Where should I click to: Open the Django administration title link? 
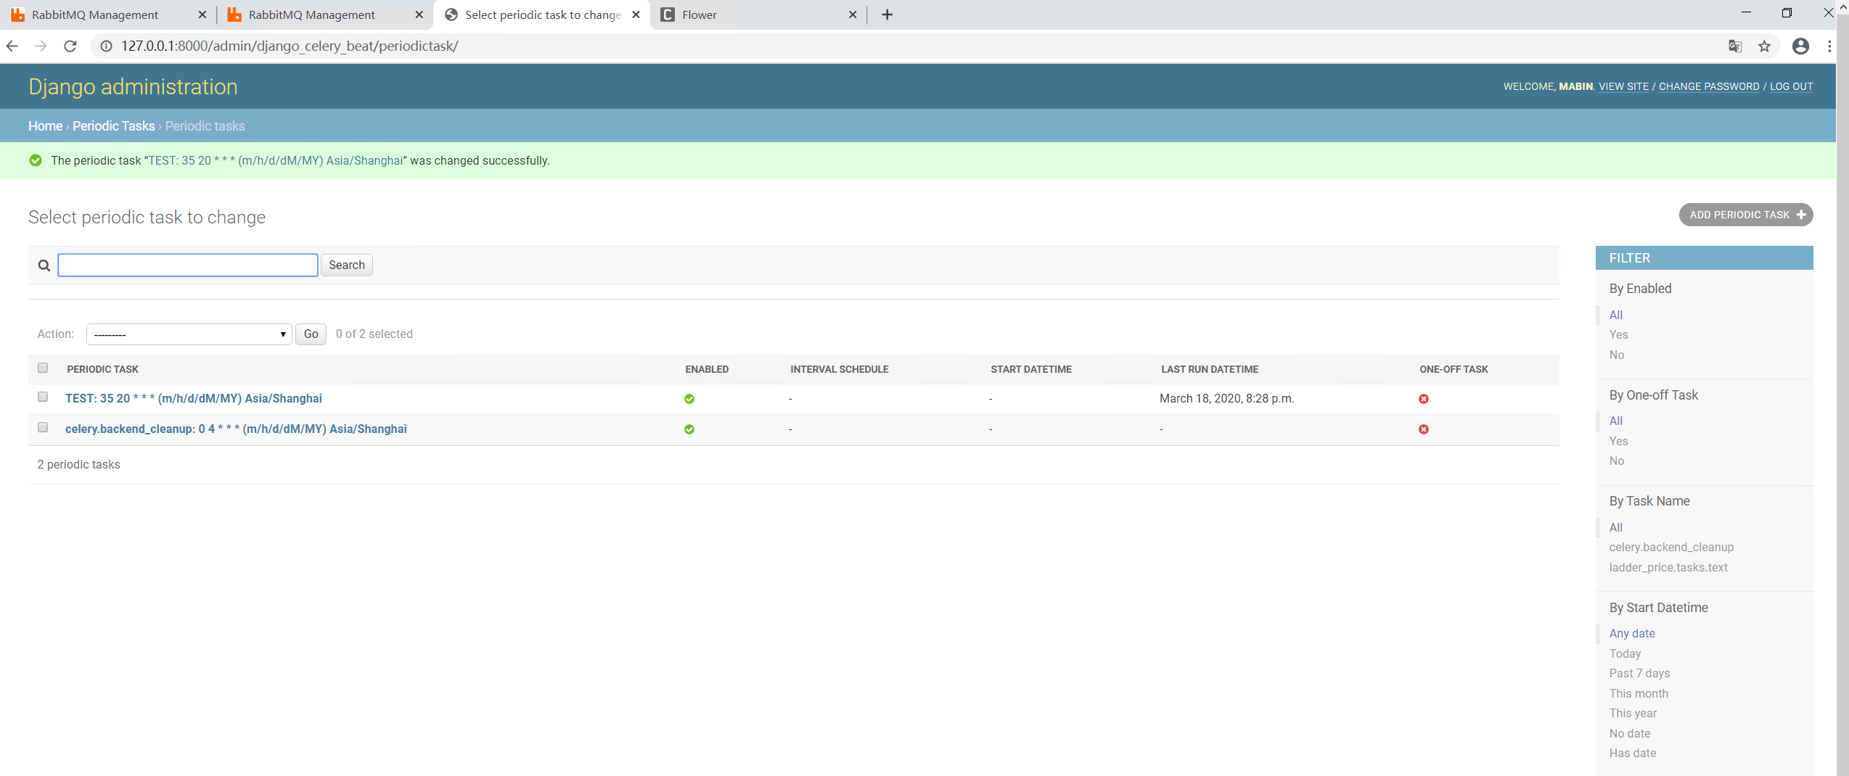[x=133, y=87]
